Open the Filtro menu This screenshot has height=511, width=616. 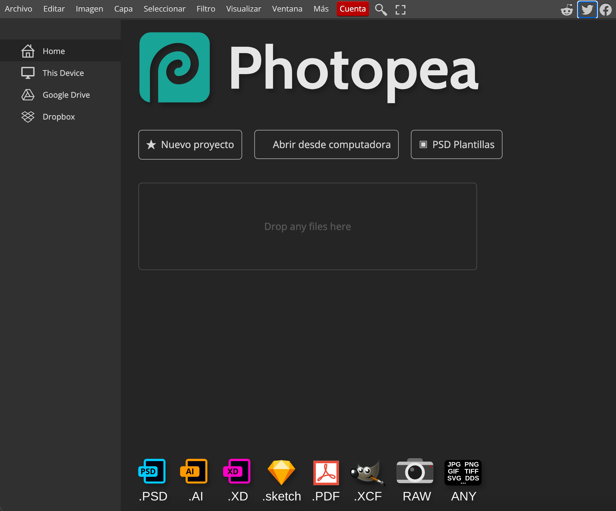[x=206, y=9]
